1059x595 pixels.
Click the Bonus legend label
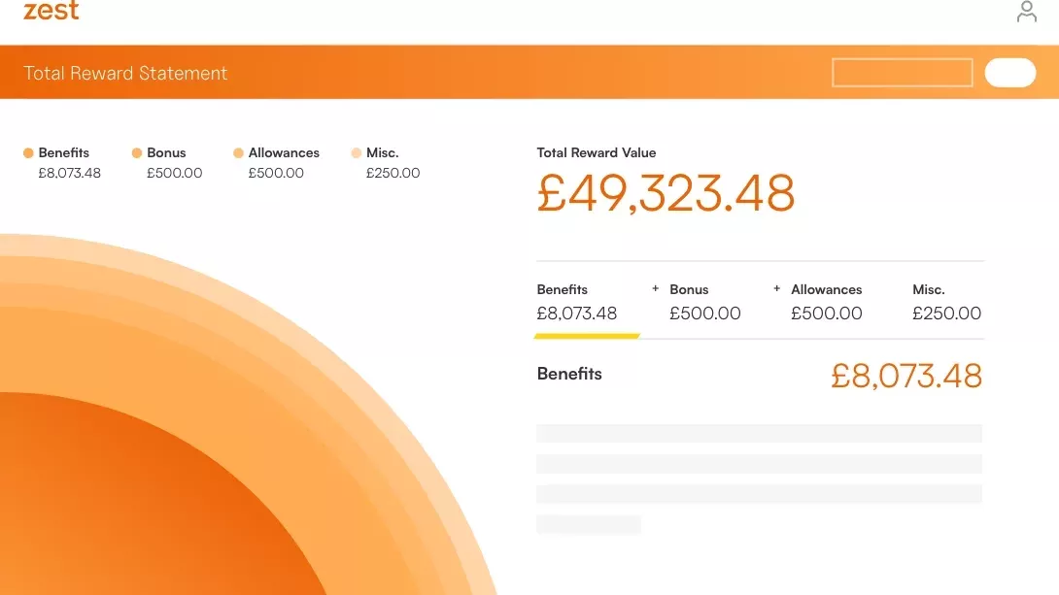[166, 153]
